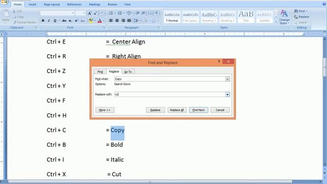Click Align Text Right icon

click(x=123, y=20)
